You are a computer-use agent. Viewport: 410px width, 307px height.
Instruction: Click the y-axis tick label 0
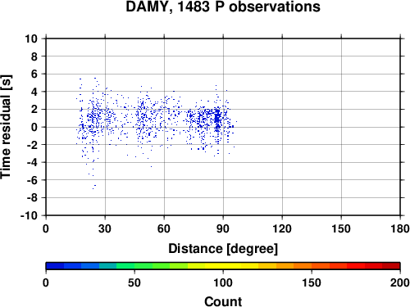click(x=34, y=127)
